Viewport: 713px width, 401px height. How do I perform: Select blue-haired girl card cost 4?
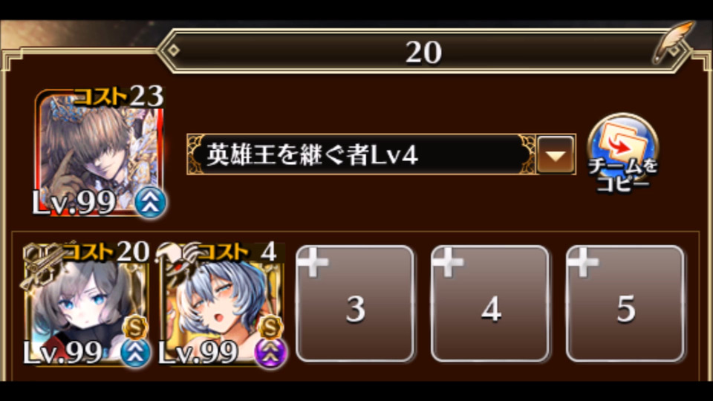[222, 304]
